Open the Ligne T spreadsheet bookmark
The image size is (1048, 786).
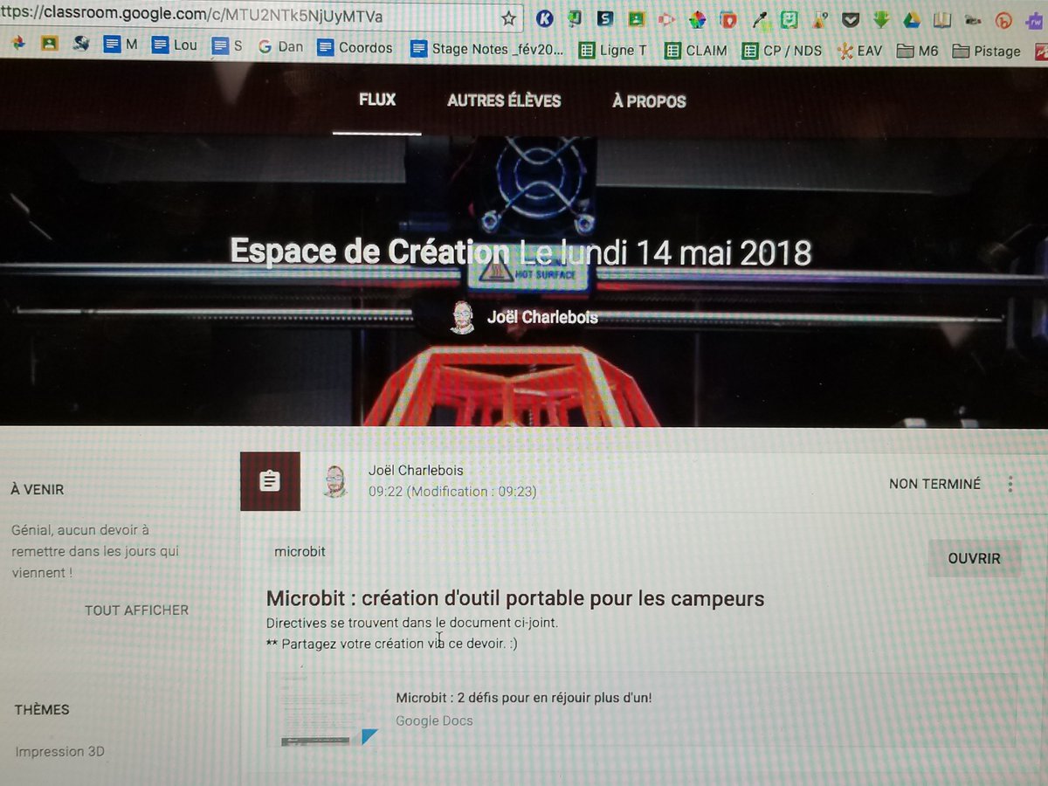click(x=613, y=50)
